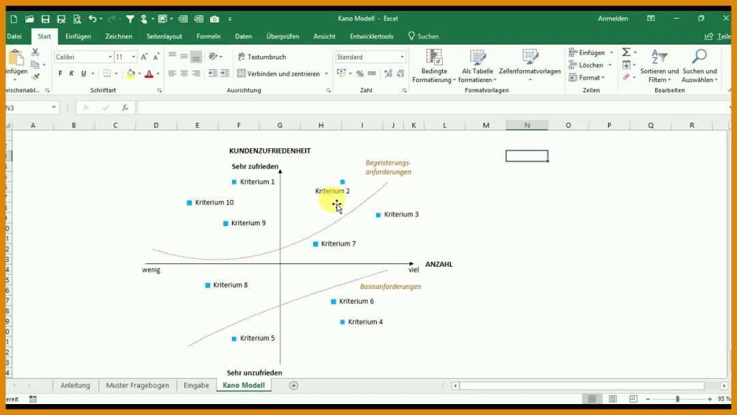Save the workbook with the floppy disk icon

45,19
